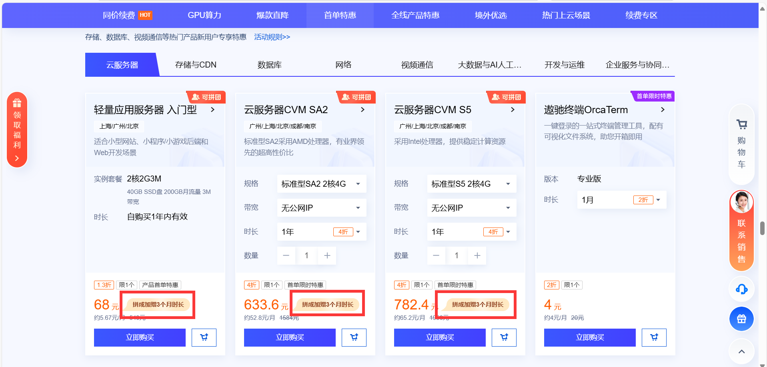This screenshot has height=367, width=767.
Task: Open the 标准型SA2 2核4G spec dropdown
Action: pos(322,184)
